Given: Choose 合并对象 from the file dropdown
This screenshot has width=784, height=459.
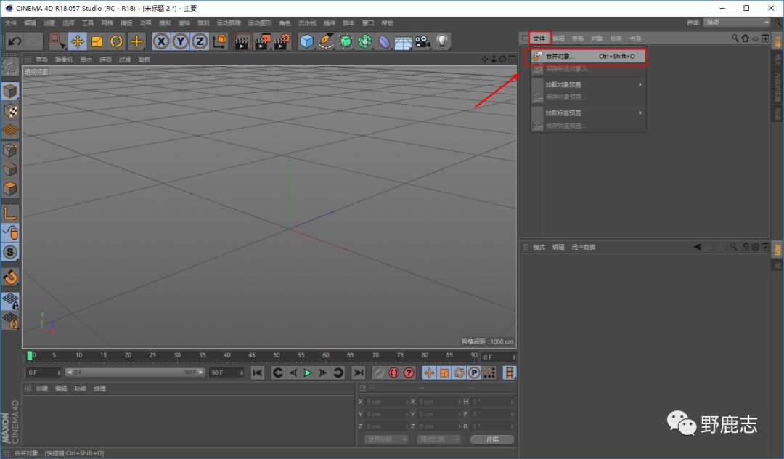Looking at the screenshot, I should coord(588,57).
